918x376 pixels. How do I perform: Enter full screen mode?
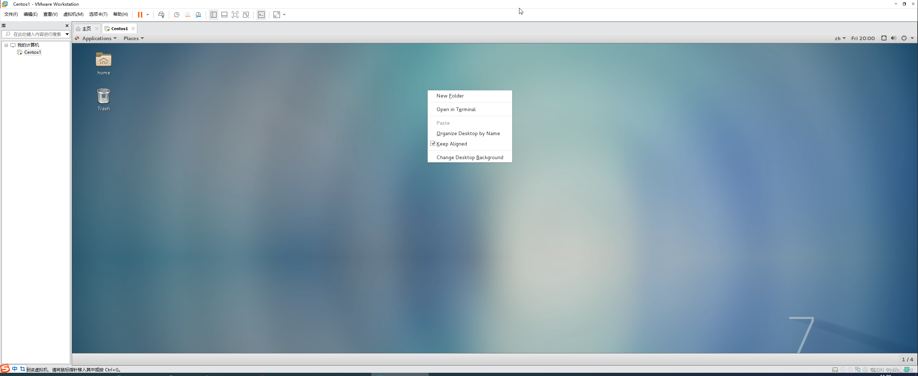point(235,15)
